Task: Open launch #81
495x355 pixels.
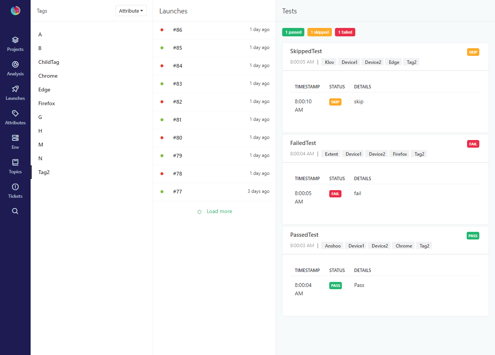Action: 214,120
